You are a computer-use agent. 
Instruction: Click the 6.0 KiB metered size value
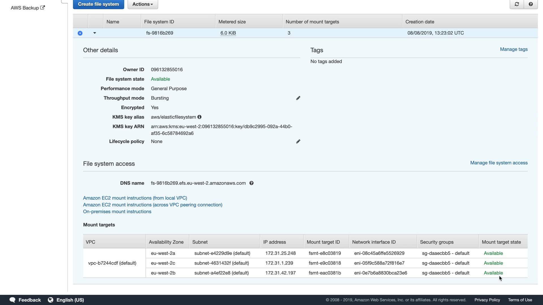point(228,33)
